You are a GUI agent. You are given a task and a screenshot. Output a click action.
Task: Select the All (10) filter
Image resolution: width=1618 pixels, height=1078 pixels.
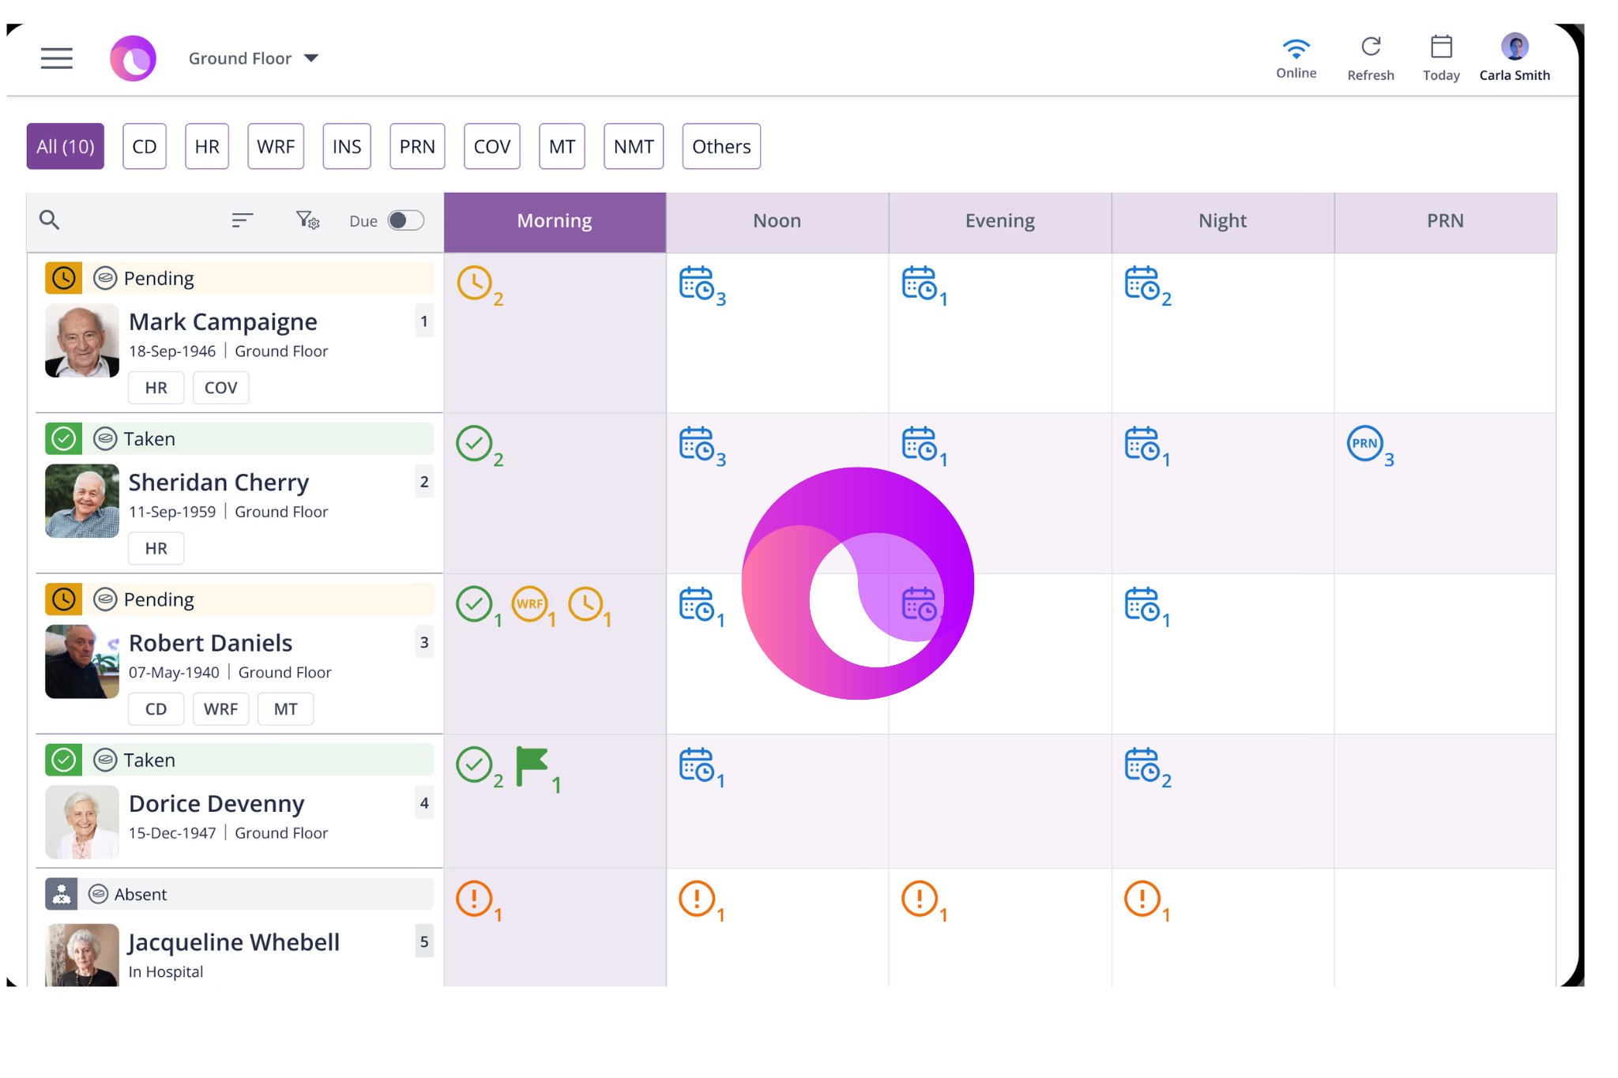65,146
